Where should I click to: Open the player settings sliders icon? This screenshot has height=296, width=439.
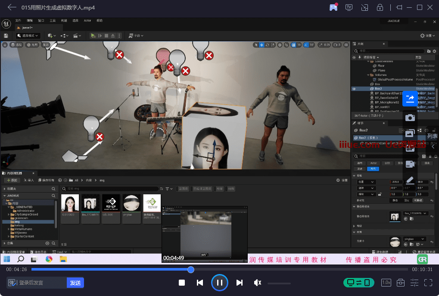[414, 283]
